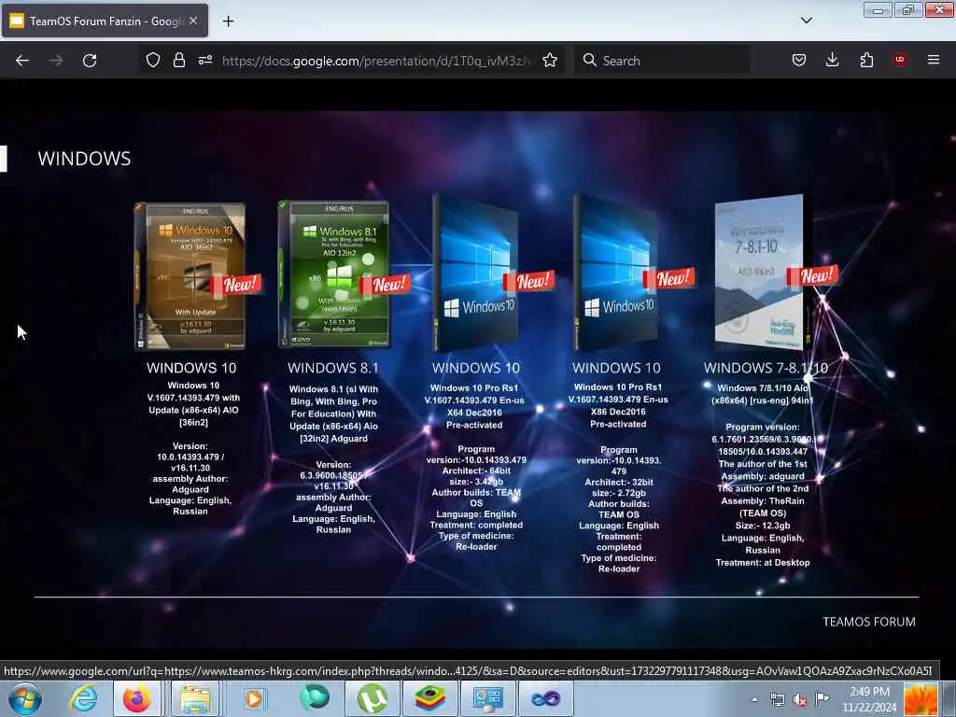Image resolution: width=956 pixels, height=717 pixels.
Task: Bookmark this page with the star icon
Action: click(x=550, y=60)
